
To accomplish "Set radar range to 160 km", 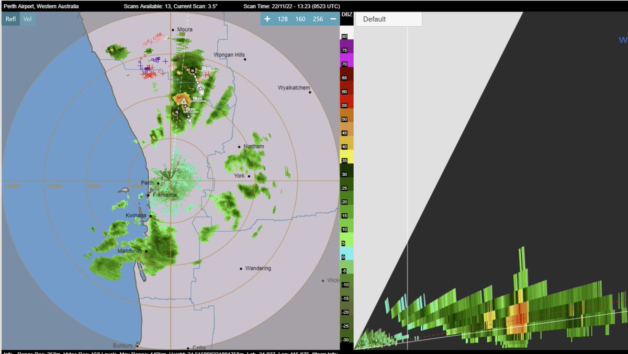I will [x=300, y=19].
